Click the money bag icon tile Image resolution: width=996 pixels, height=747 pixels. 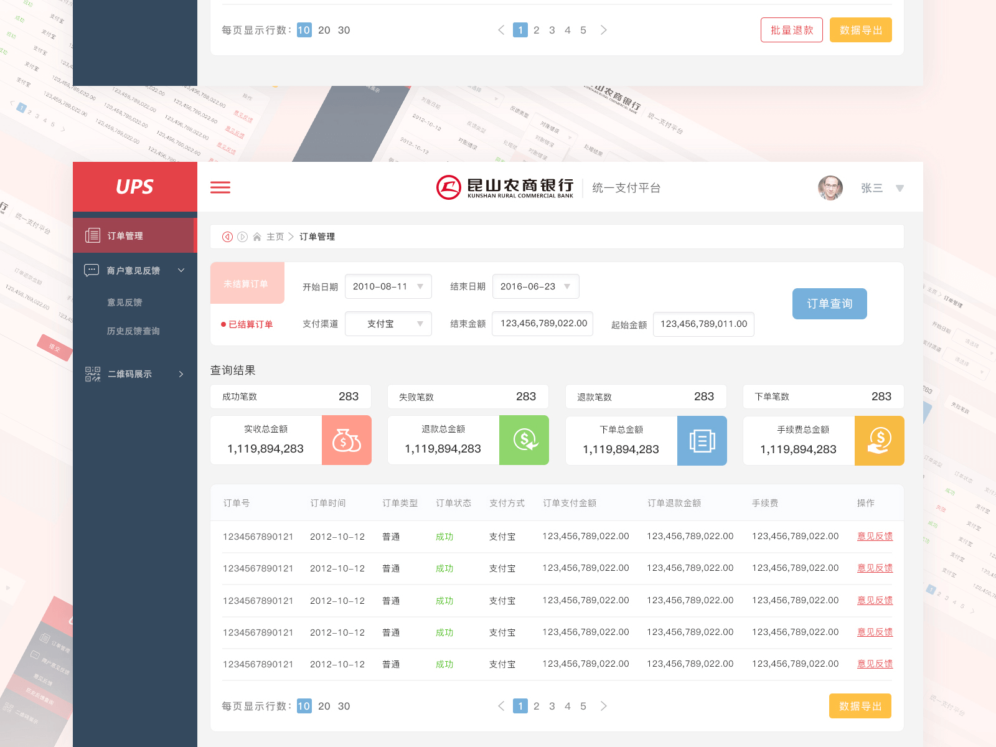pyautogui.click(x=347, y=440)
